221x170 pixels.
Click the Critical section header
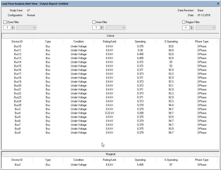coord(110,36)
